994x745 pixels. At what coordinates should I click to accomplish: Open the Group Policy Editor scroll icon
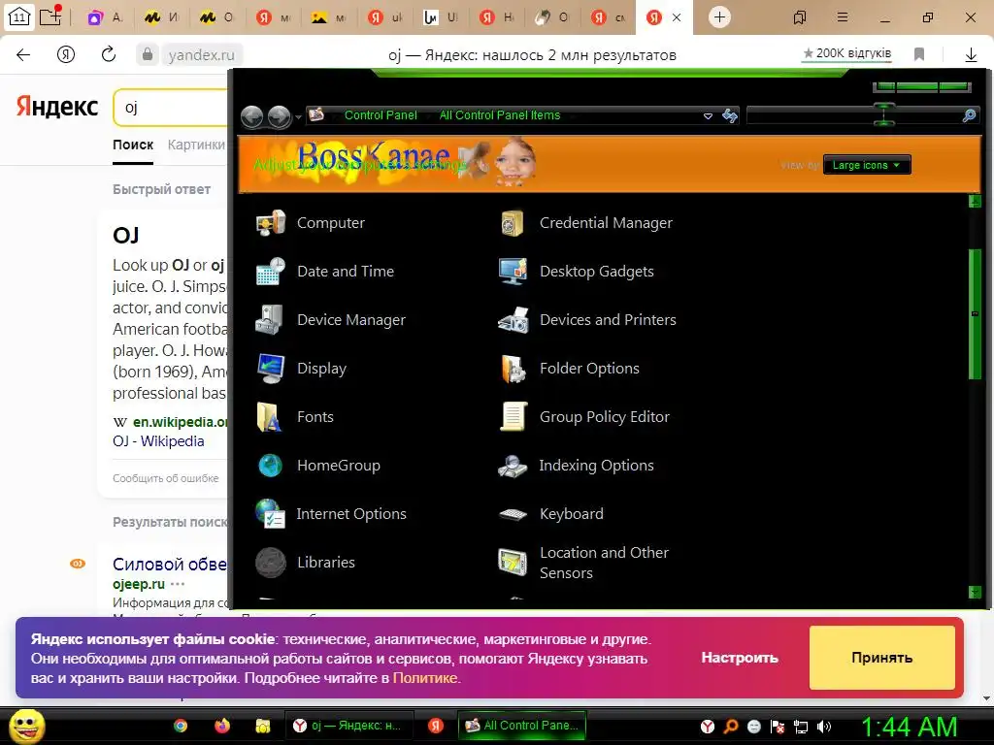(513, 417)
